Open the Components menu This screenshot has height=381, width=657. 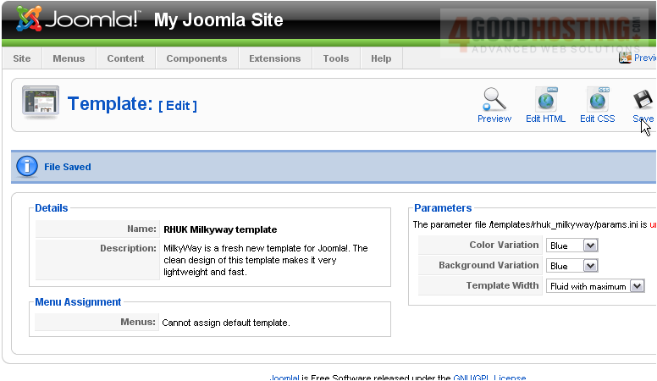pos(196,58)
